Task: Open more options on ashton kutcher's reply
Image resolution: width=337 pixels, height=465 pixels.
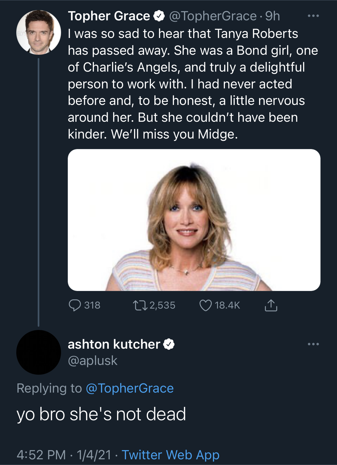Action: pyautogui.click(x=313, y=344)
